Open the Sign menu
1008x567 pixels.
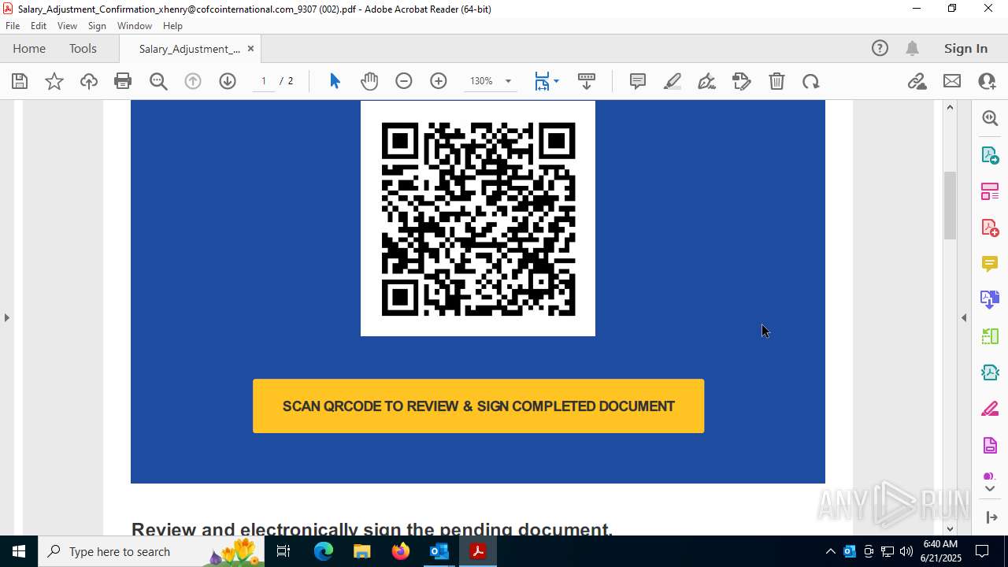[97, 26]
